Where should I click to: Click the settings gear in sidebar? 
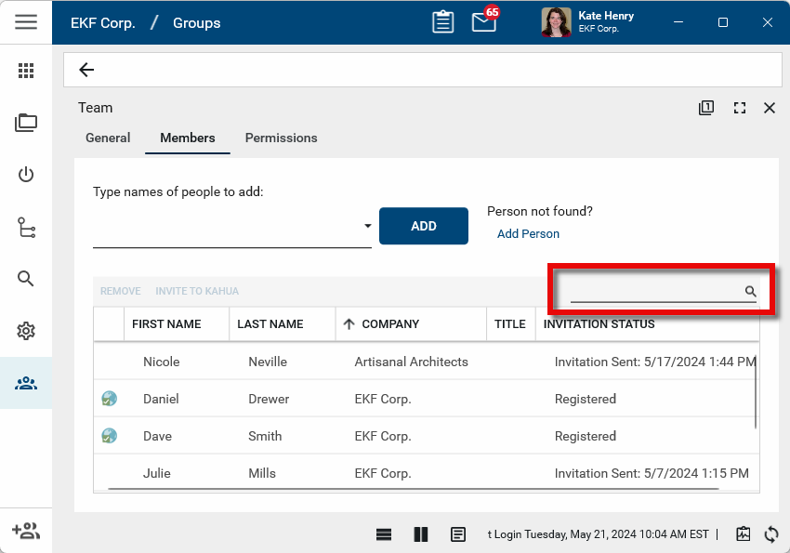tap(26, 331)
